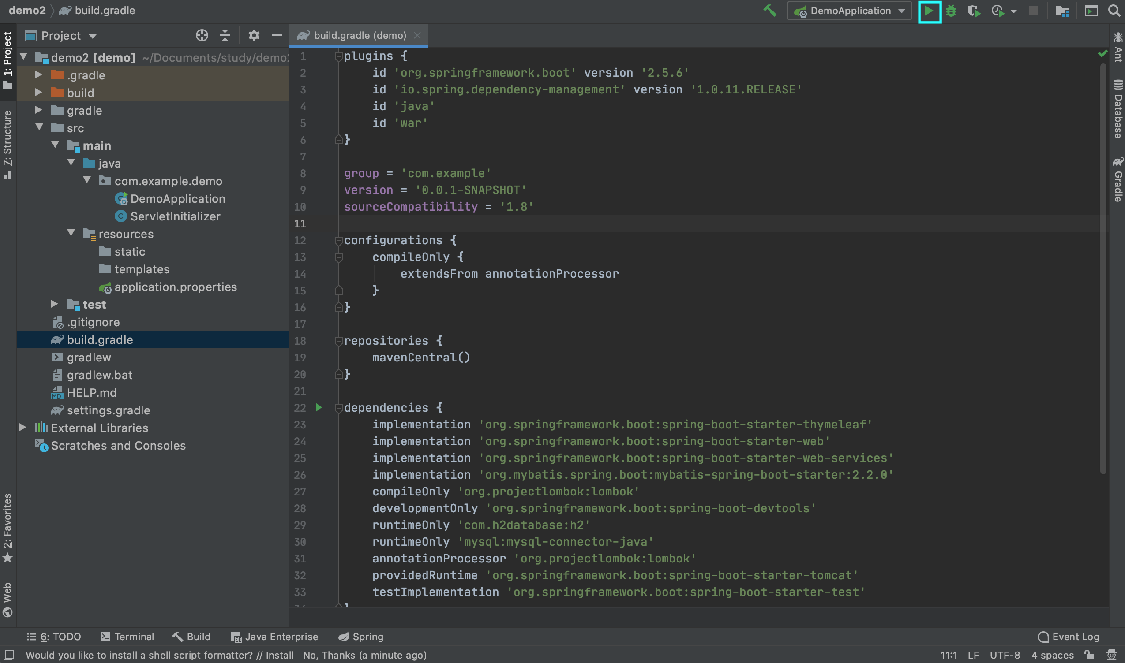The image size is (1125, 663).
Task: Expand External Libraries node
Action: pyautogui.click(x=22, y=428)
